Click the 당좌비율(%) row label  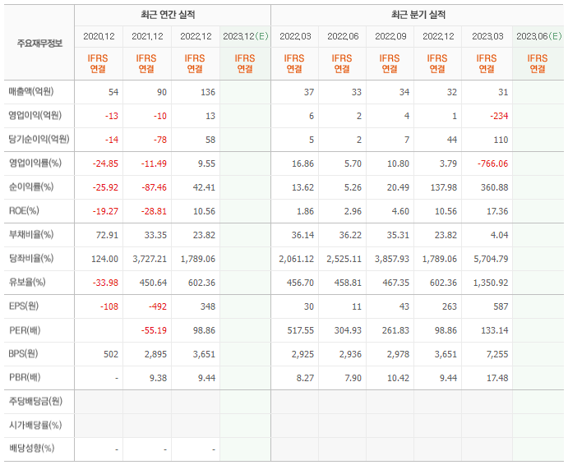point(31,259)
